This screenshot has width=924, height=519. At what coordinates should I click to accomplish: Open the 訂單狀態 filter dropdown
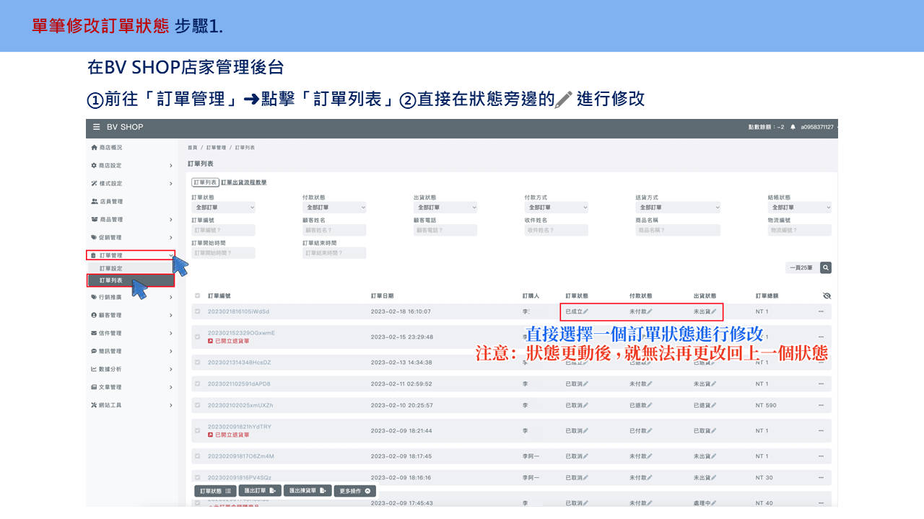point(223,208)
